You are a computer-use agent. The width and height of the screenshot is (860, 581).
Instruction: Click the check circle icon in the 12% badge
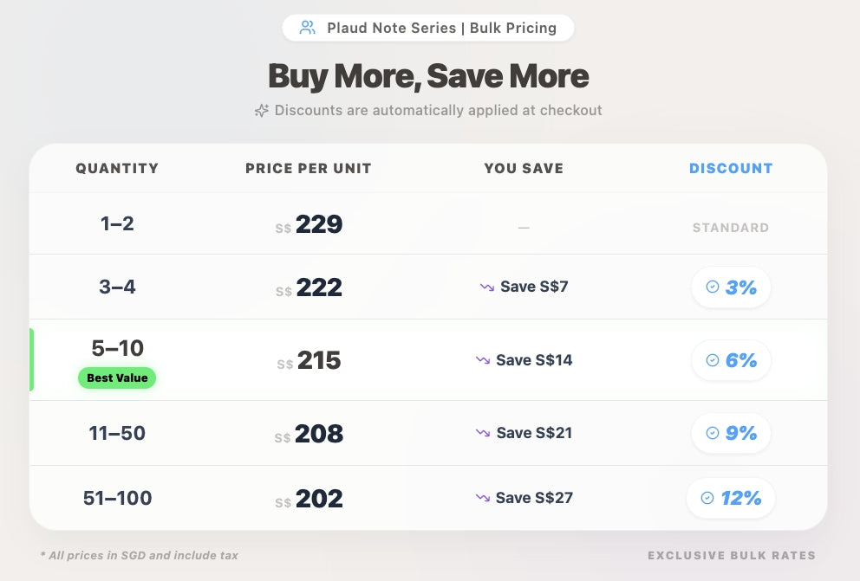tap(707, 498)
